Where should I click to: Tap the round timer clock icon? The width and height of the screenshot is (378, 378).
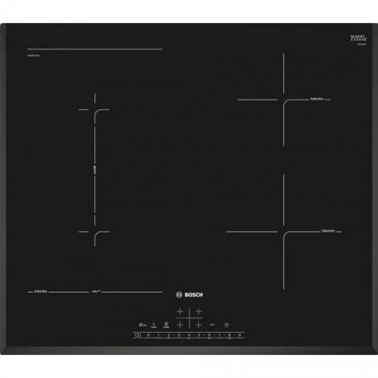tap(226, 325)
